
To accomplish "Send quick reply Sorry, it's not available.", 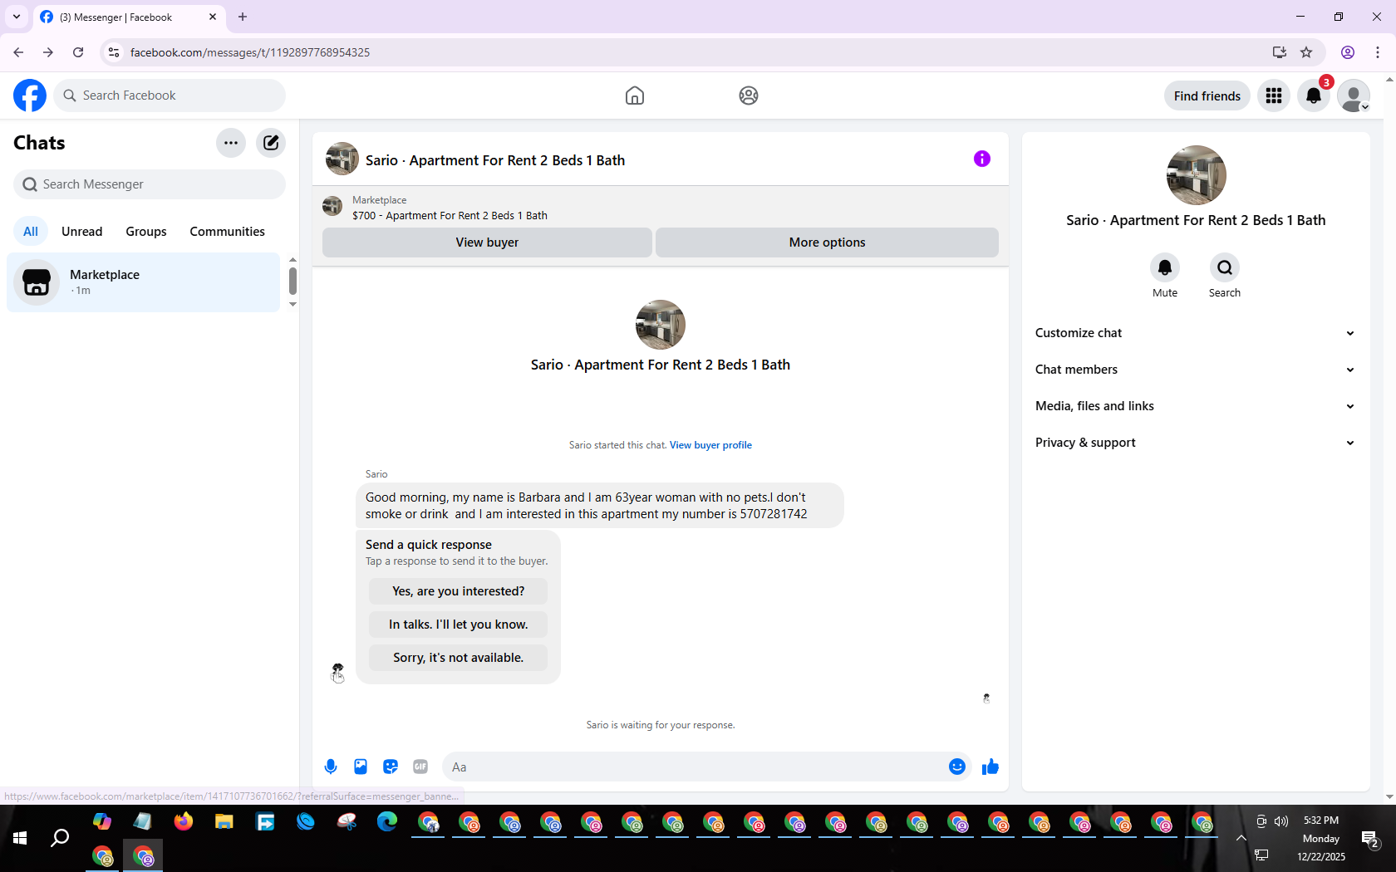I will [x=458, y=658].
